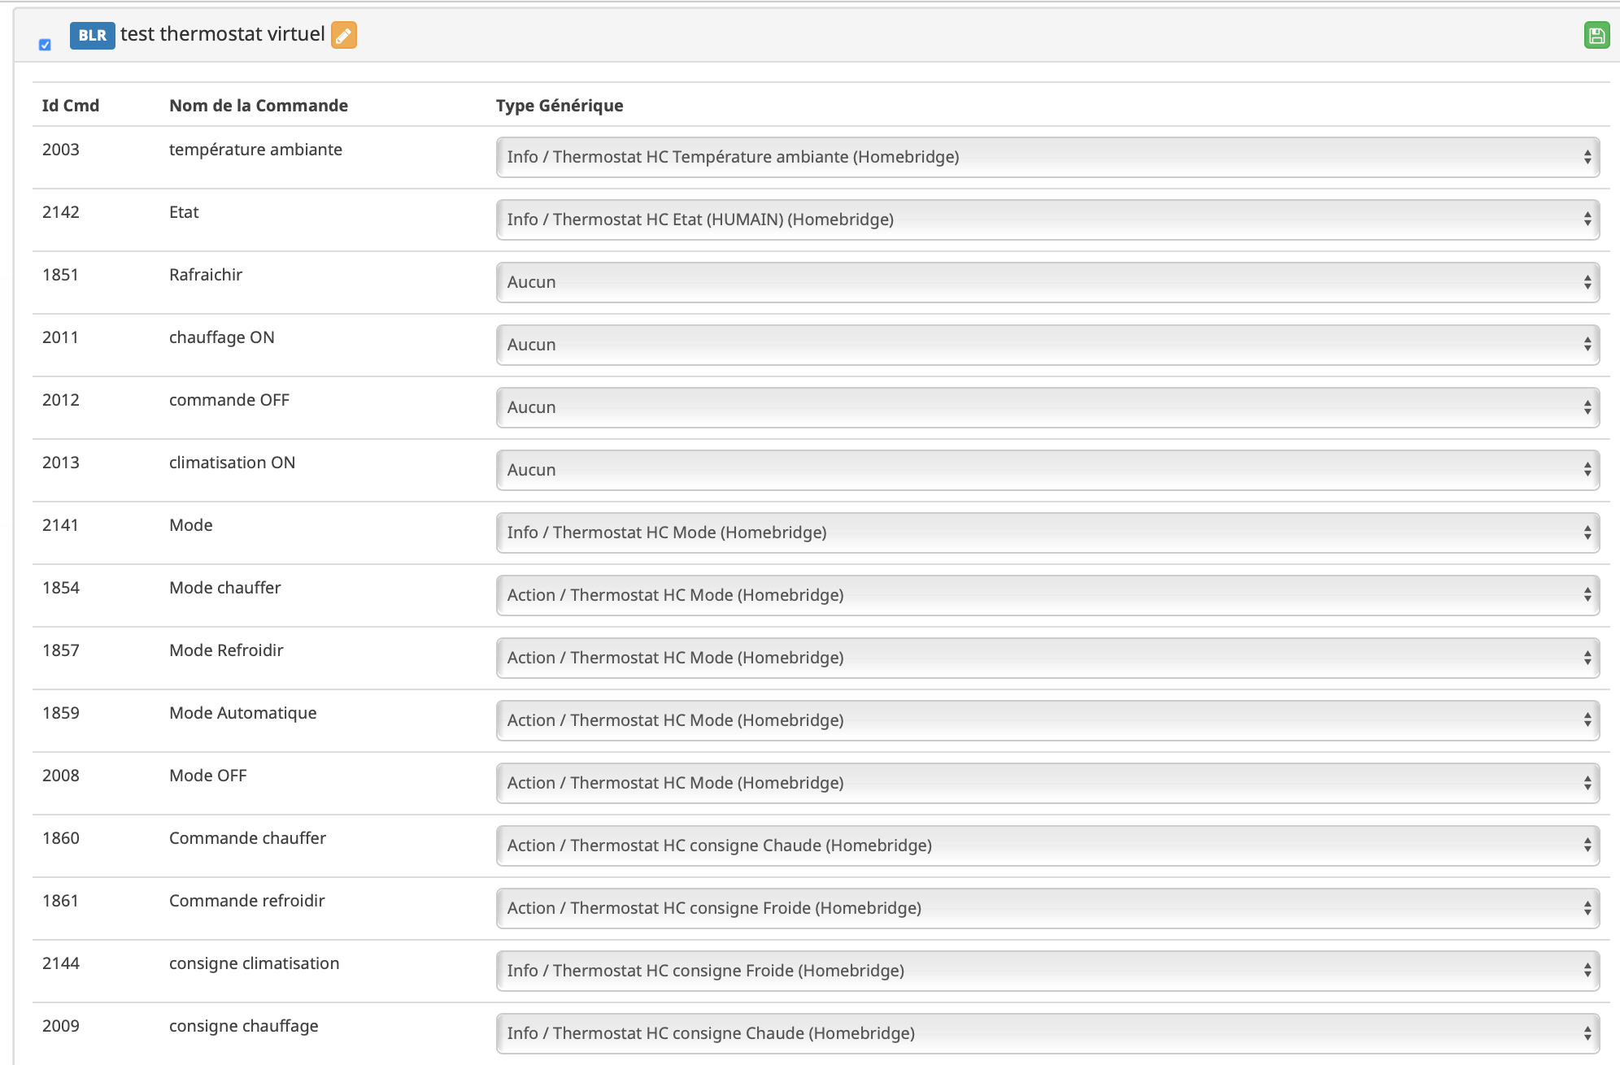
Task: Open generic type dropdown for consigne chauffage
Action: click(1047, 1033)
